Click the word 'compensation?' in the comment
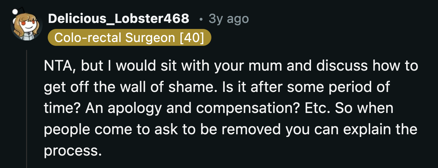438x168 pixels. click(247, 108)
